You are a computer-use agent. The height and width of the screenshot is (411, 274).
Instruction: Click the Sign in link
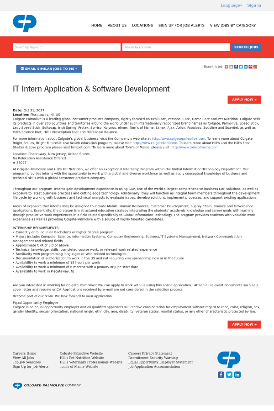(x=254, y=5)
